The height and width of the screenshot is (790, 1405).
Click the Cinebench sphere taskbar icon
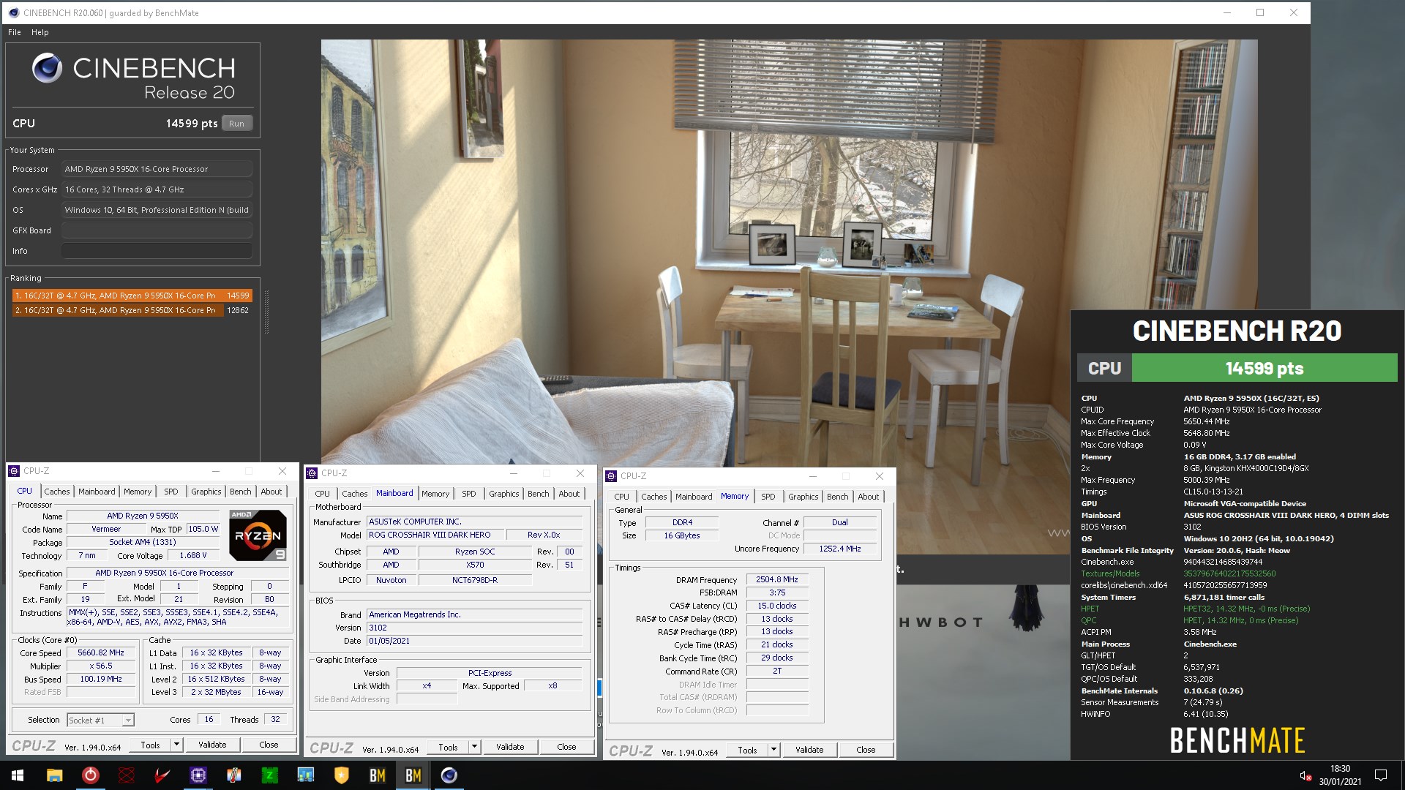point(449,775)
